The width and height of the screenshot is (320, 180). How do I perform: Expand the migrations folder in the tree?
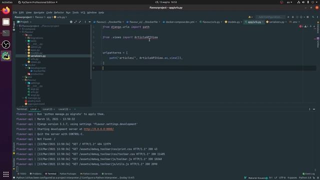[26, 38]
